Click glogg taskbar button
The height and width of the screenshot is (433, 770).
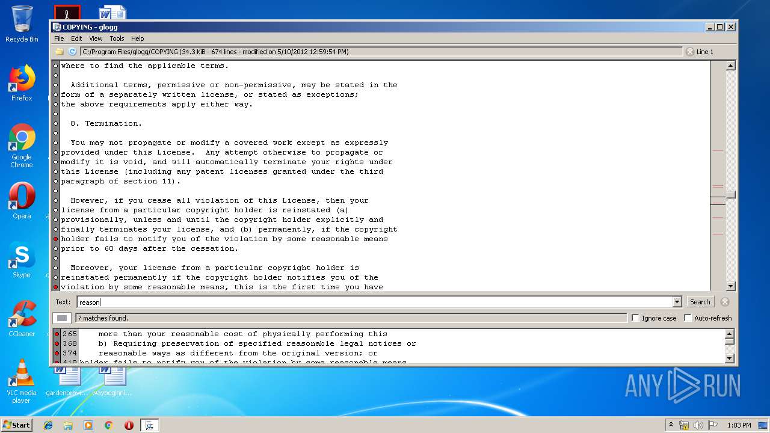click(150, 425)
